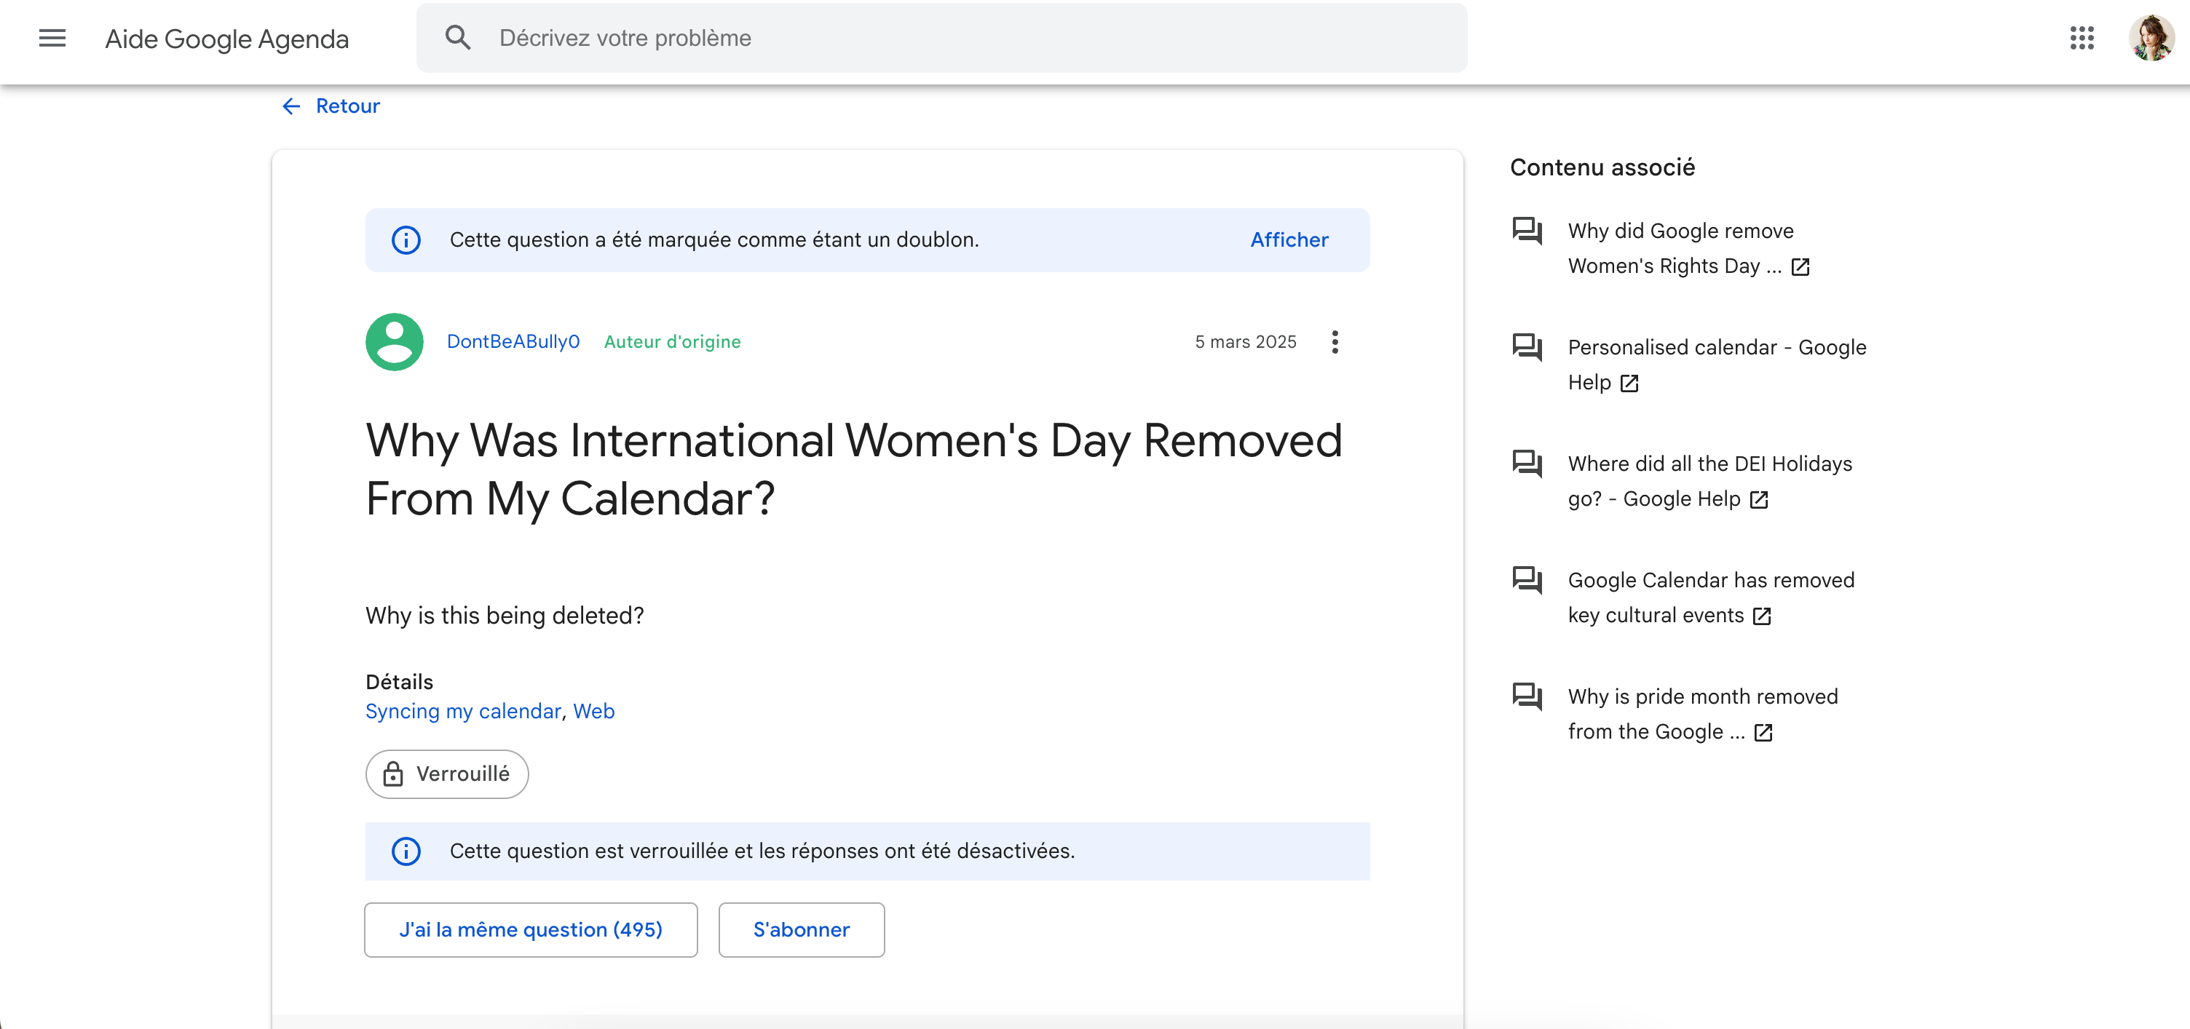
Task: Click the duplicate notice info icon
Action: coord(406,240)
